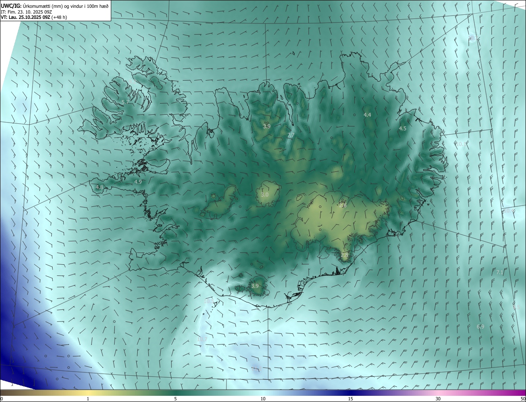The image size is (526, 402).
Task: Click the 4.9 value label on the map
Action: pos(138,182)
